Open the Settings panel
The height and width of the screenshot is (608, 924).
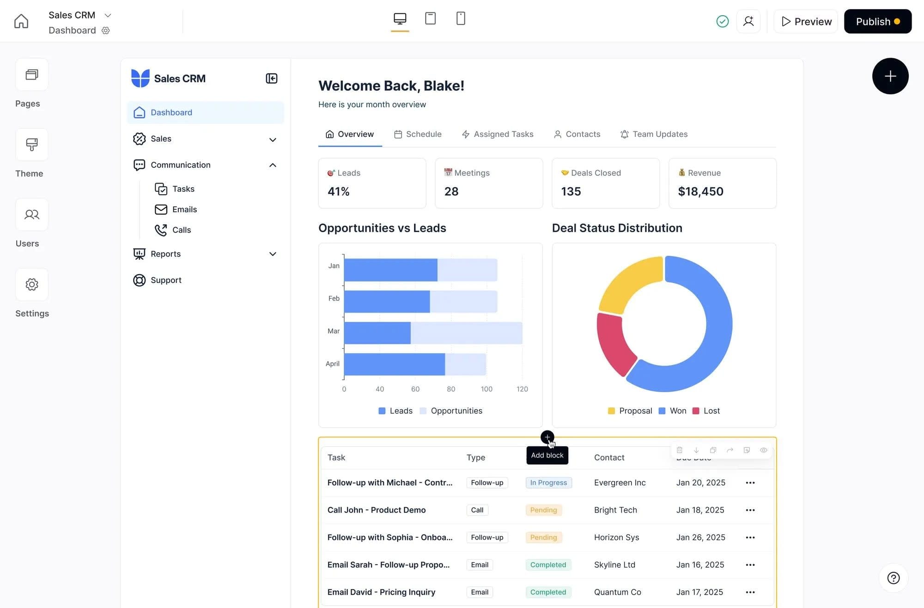(31, 284)
